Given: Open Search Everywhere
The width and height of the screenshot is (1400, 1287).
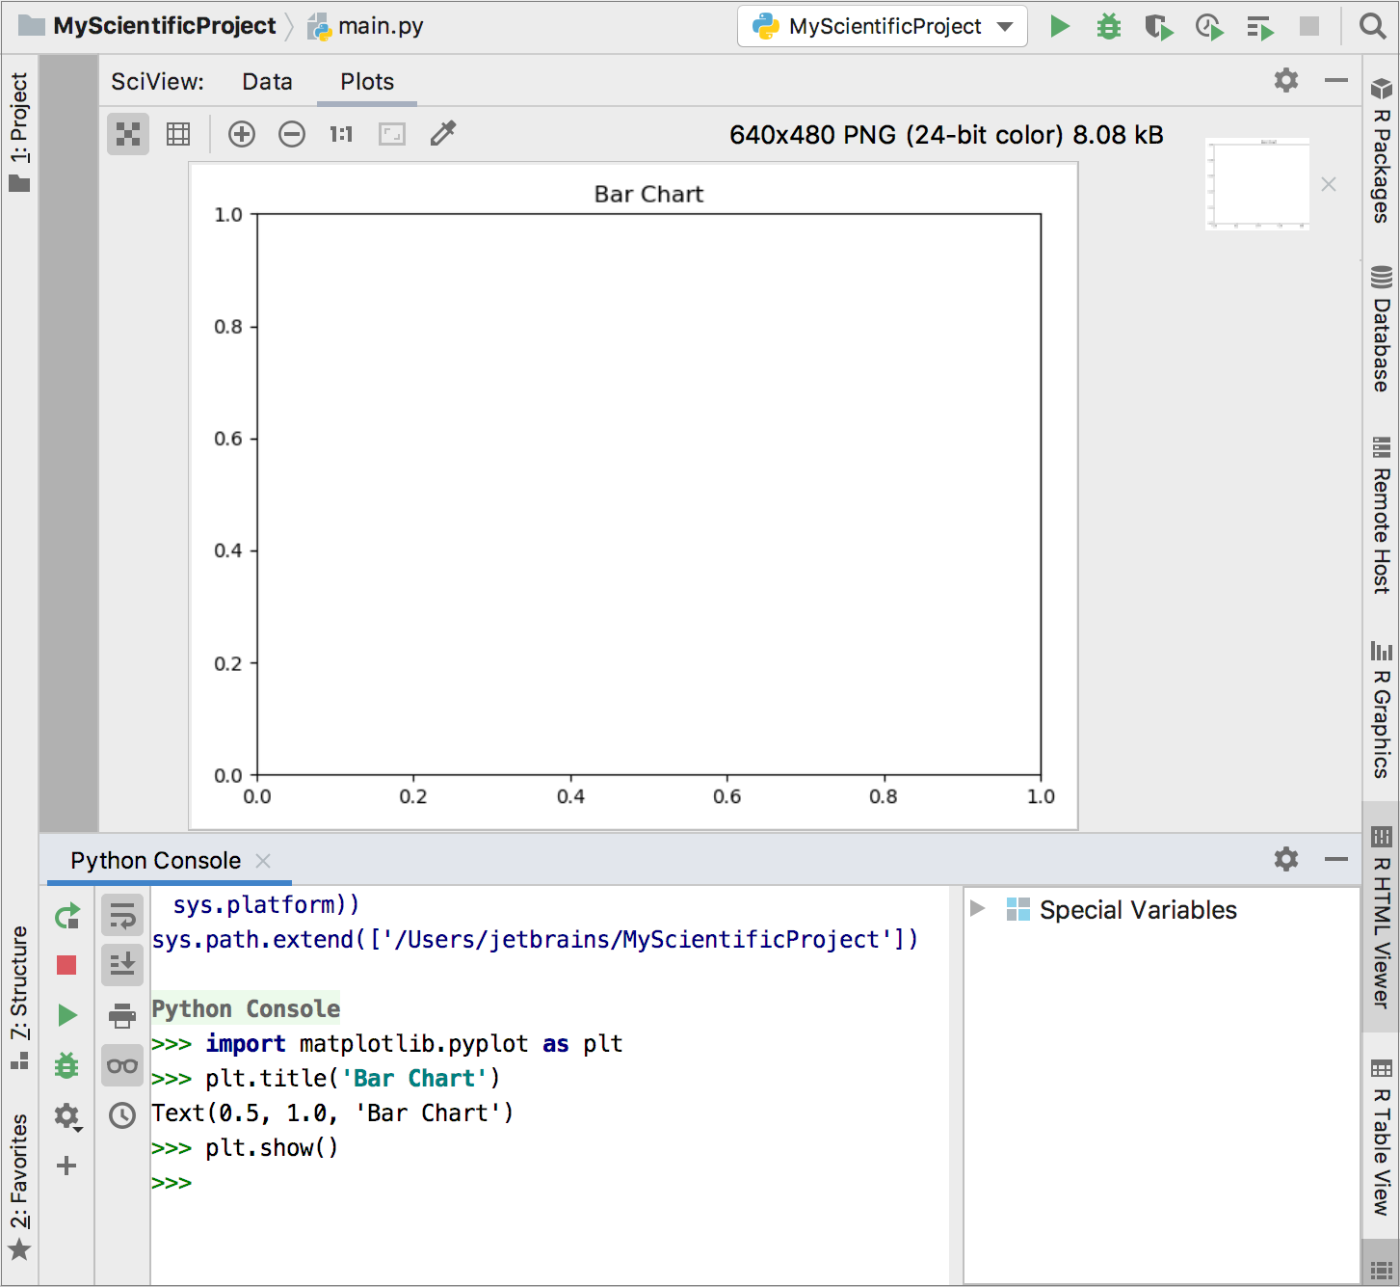Looking at the screenshot, I should pos(1372,26).
